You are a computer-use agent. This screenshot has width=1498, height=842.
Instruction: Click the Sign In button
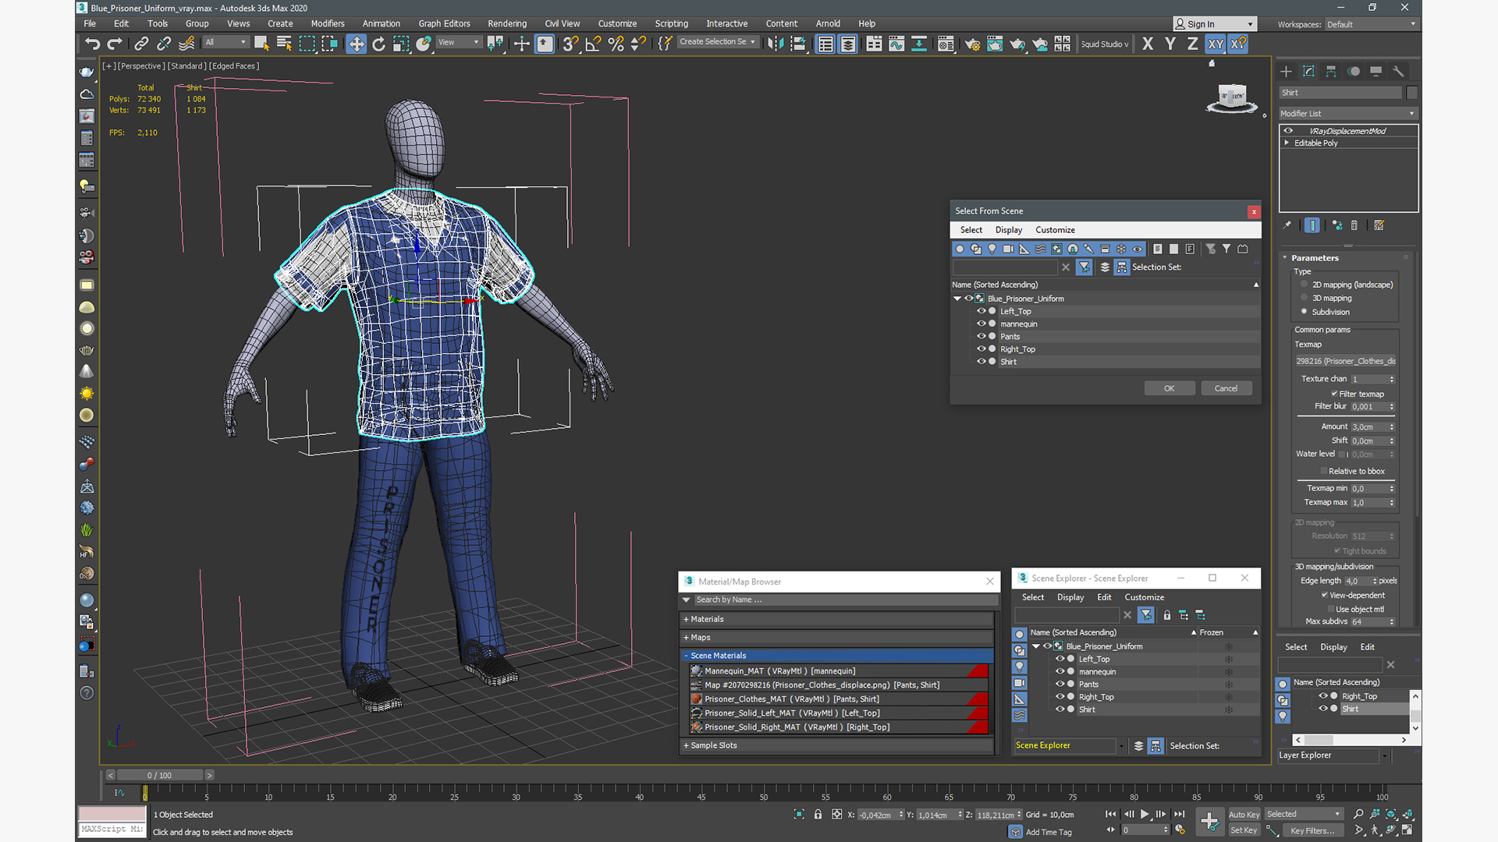pos(1215,24)
